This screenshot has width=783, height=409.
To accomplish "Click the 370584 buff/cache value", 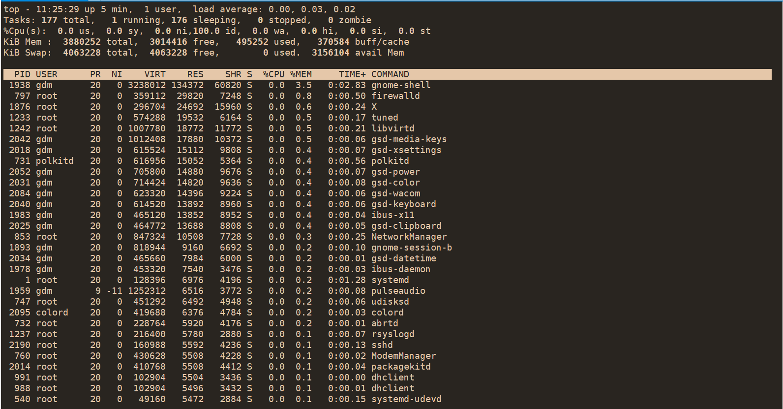I will (x=333, y=42).
